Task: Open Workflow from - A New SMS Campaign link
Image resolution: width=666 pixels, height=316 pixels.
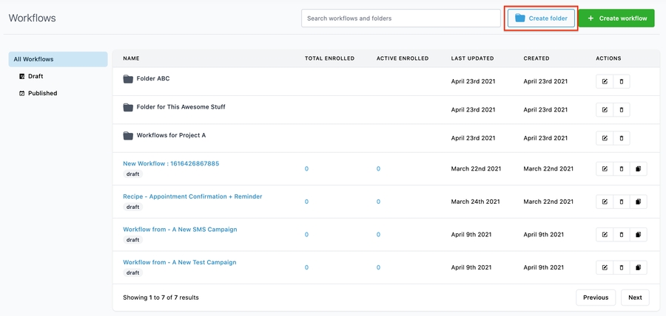Action: (180, 230)
